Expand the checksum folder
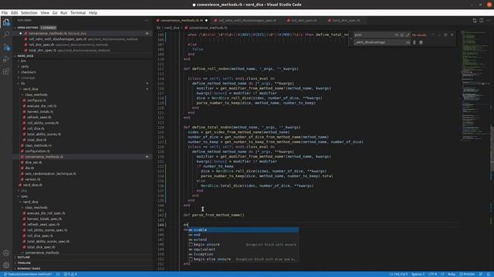Viewport: 494px width, 277px height. [28, 72]
